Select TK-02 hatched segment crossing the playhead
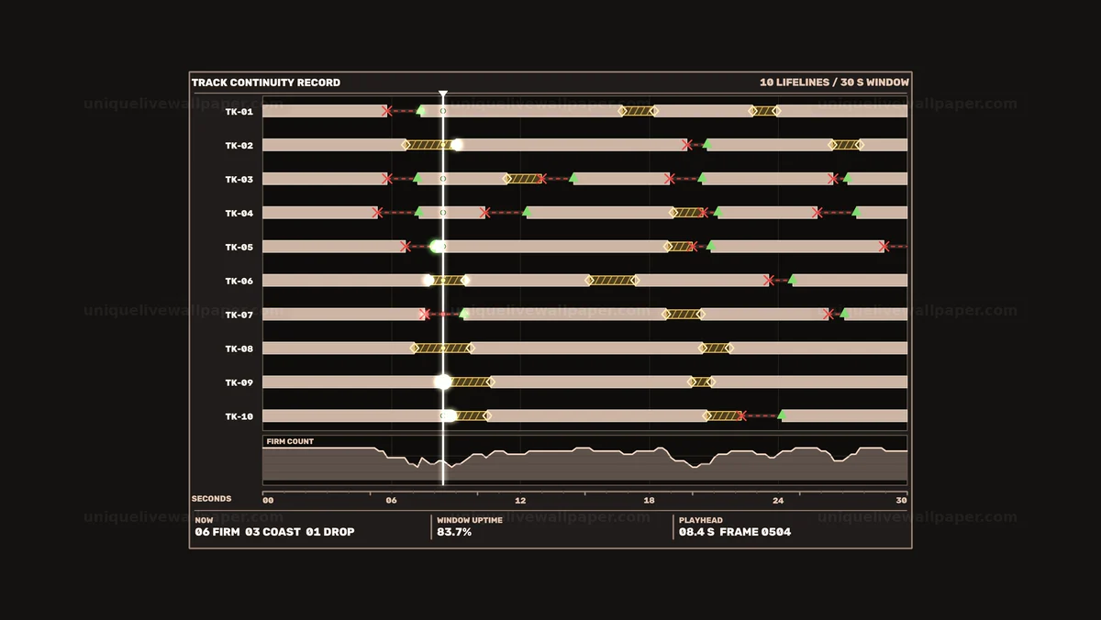Screen dimensions: 1101x620 point(431,145)
